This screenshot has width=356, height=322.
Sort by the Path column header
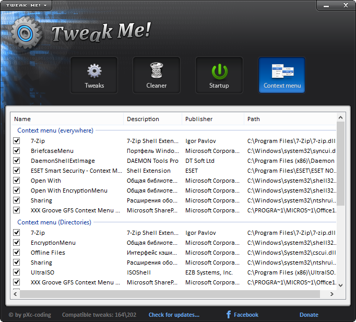(290, 119)
